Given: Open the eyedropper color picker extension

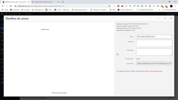Looking at the screenshot, I should tap(134, 6).
